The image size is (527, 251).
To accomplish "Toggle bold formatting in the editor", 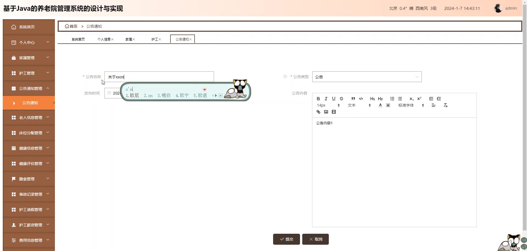I will click(x=318, y=99).
